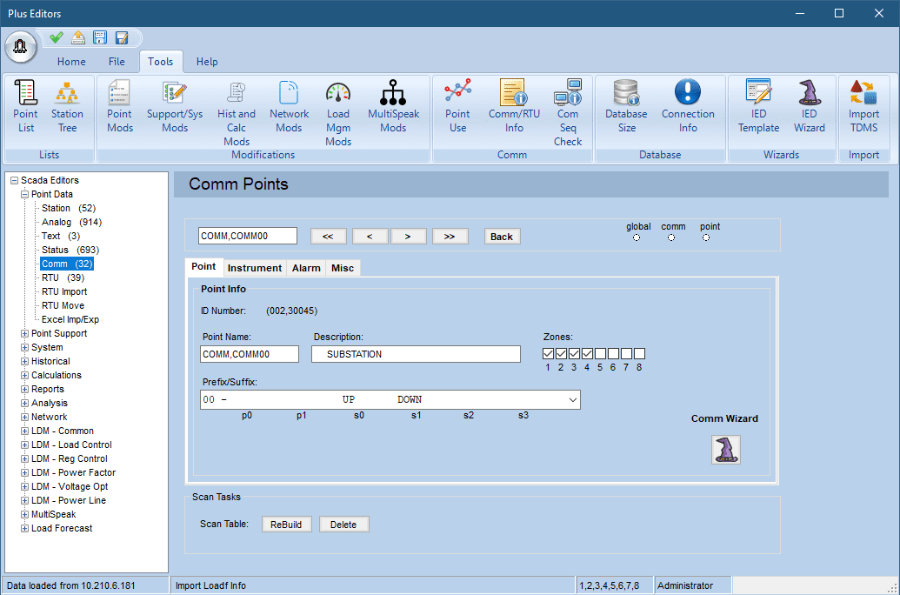
Task: Expand the LDM - Load Control node
Action: [x=24, y=445]
